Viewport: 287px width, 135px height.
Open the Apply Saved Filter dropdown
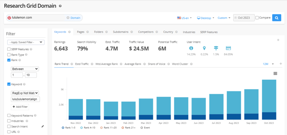[26, 42]
